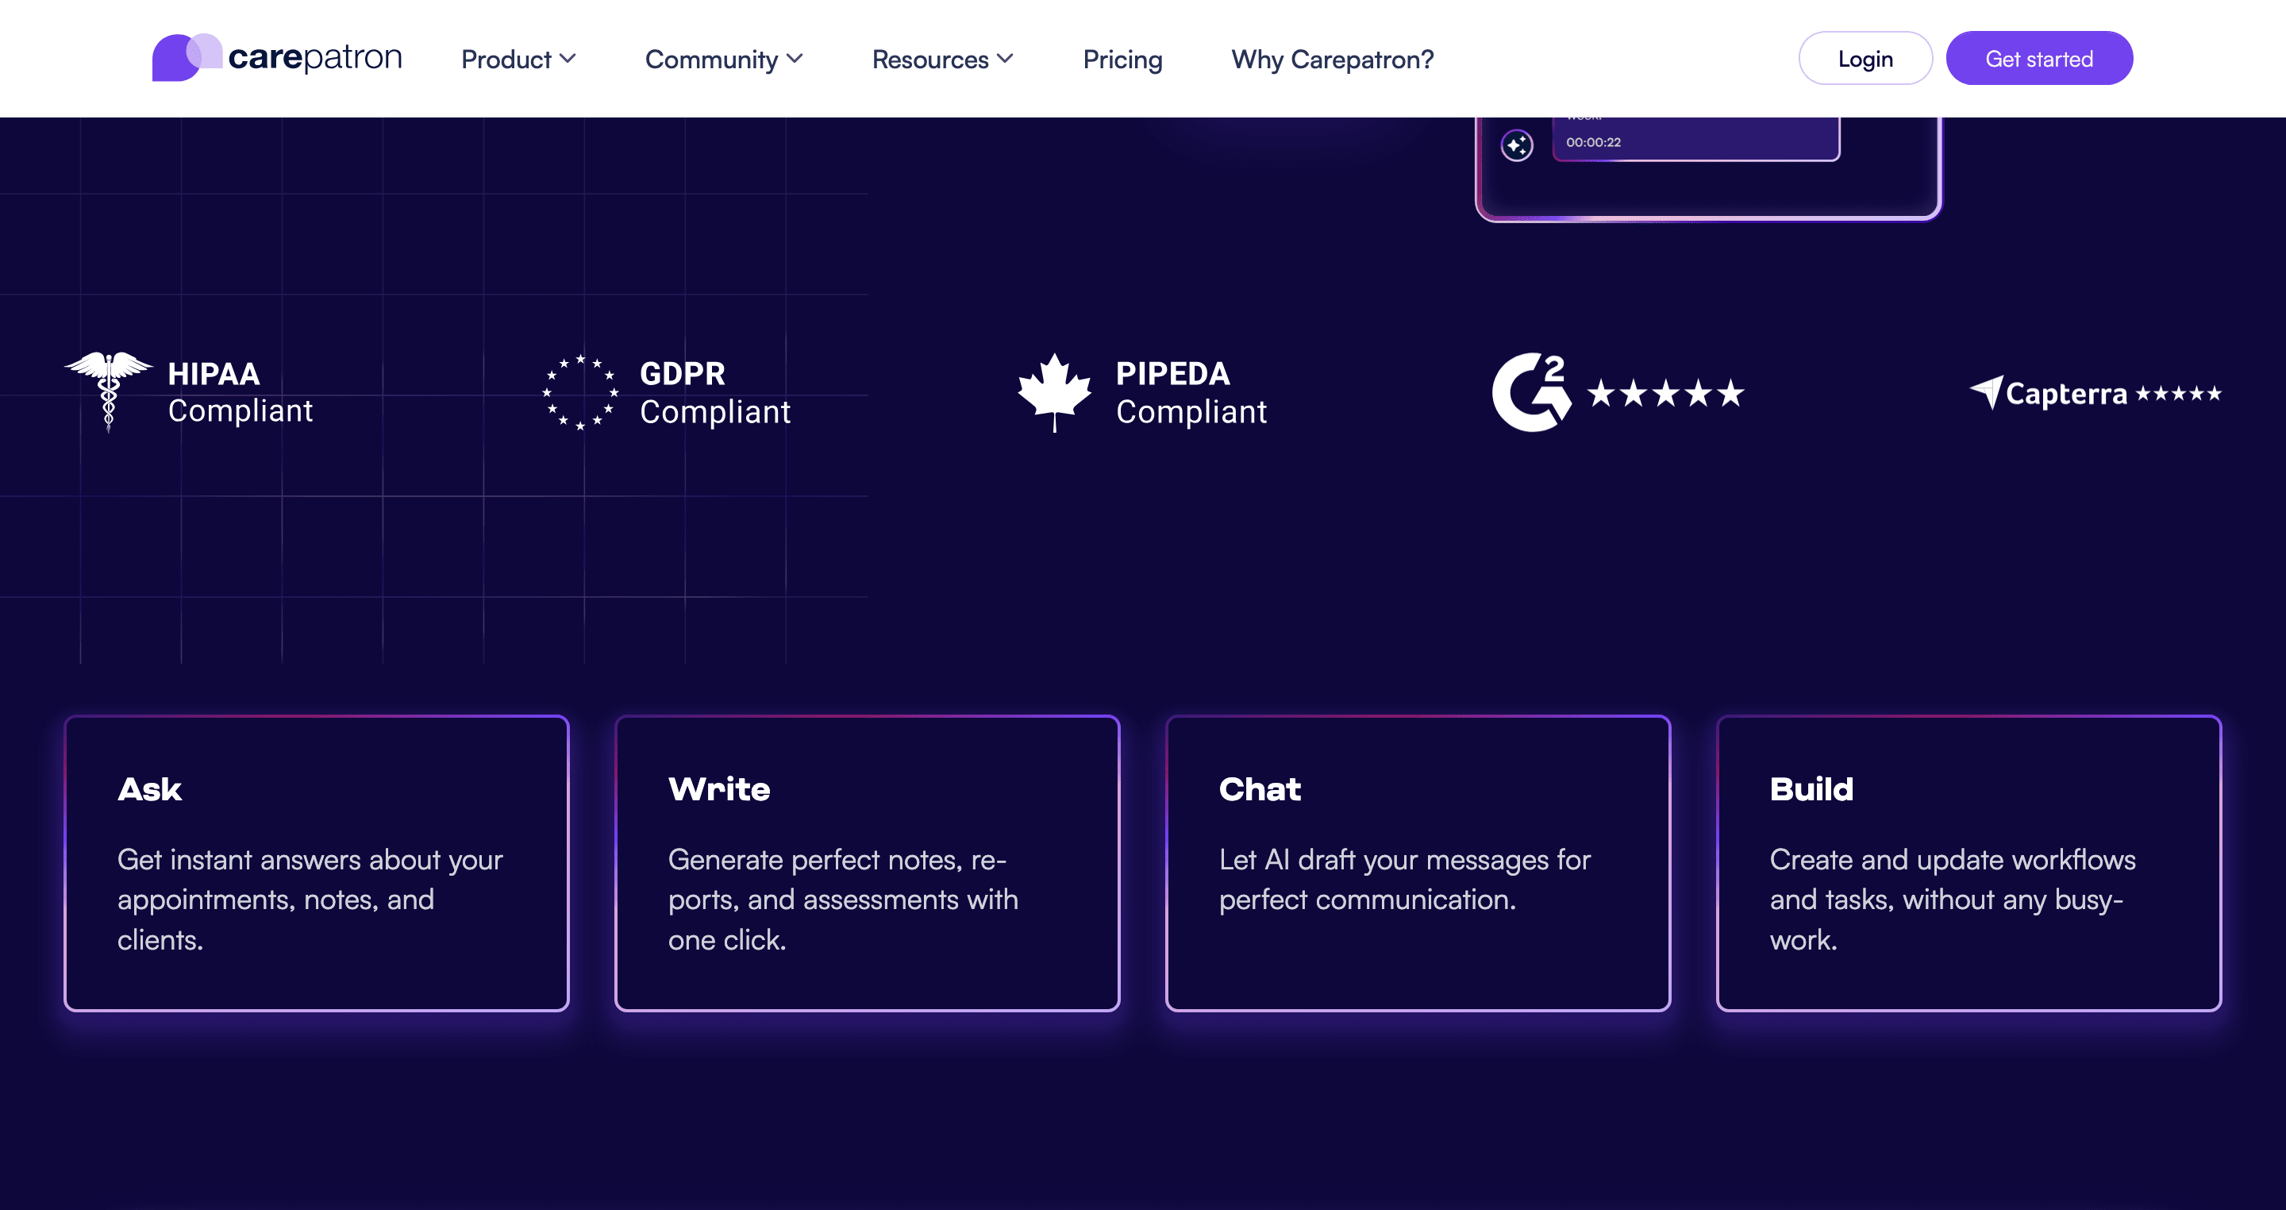Select the Ask feature card
Screen dimensions: 2286x1210
pyautogui.click(x=316, y=862)
